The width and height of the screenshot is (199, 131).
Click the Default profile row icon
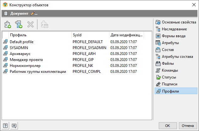pos(5,42)
